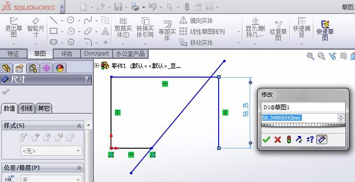Click the Repair Sketch (修复草图) icon

278,24
